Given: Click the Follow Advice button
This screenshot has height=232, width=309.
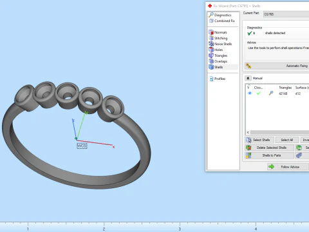Looking at the screenshot, I should (x=288, y=167).
